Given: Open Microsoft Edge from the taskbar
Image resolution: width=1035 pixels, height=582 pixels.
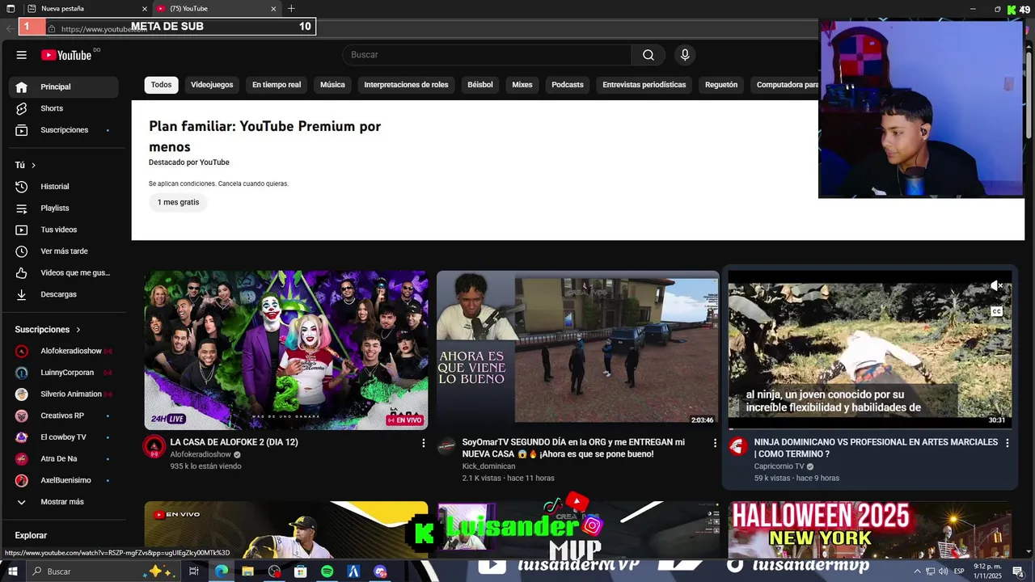Looking at the screenshot, I should click(x=222, y=571).
